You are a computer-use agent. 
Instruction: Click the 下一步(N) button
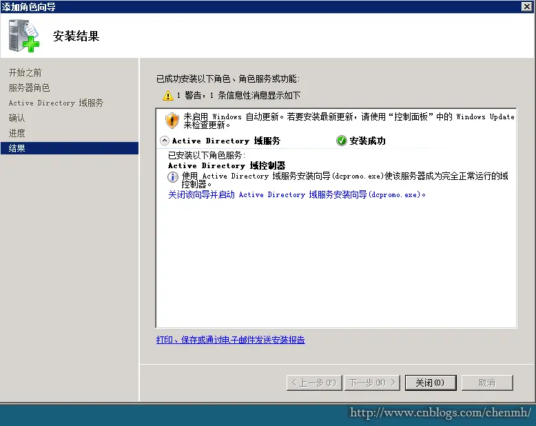(x=372, y=383)
